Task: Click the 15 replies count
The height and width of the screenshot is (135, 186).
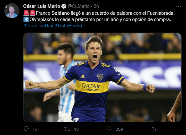Action: (x=35, y=129)
